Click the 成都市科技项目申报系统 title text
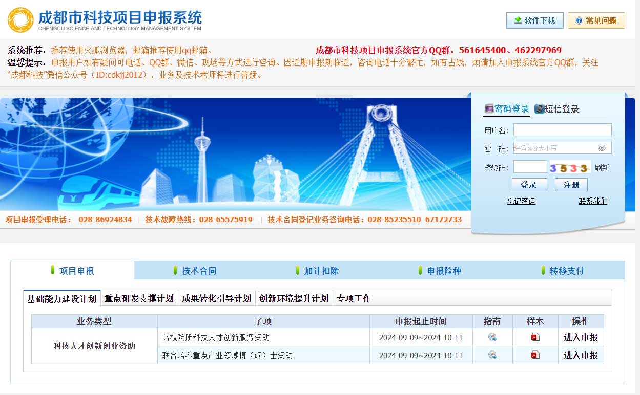This screenshot has width=640, height=395. tap(120, 17)
